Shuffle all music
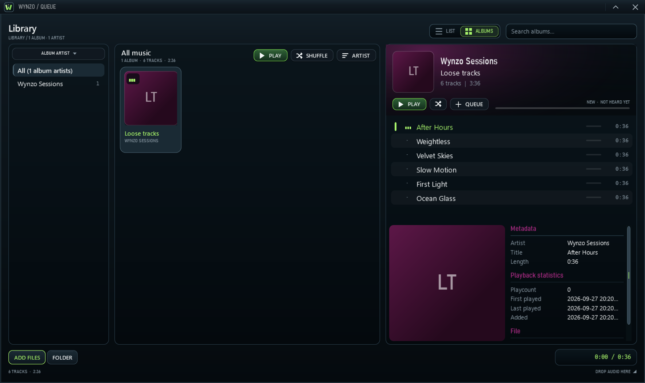This screenshot has height=383, width=645. coord(312,55)
